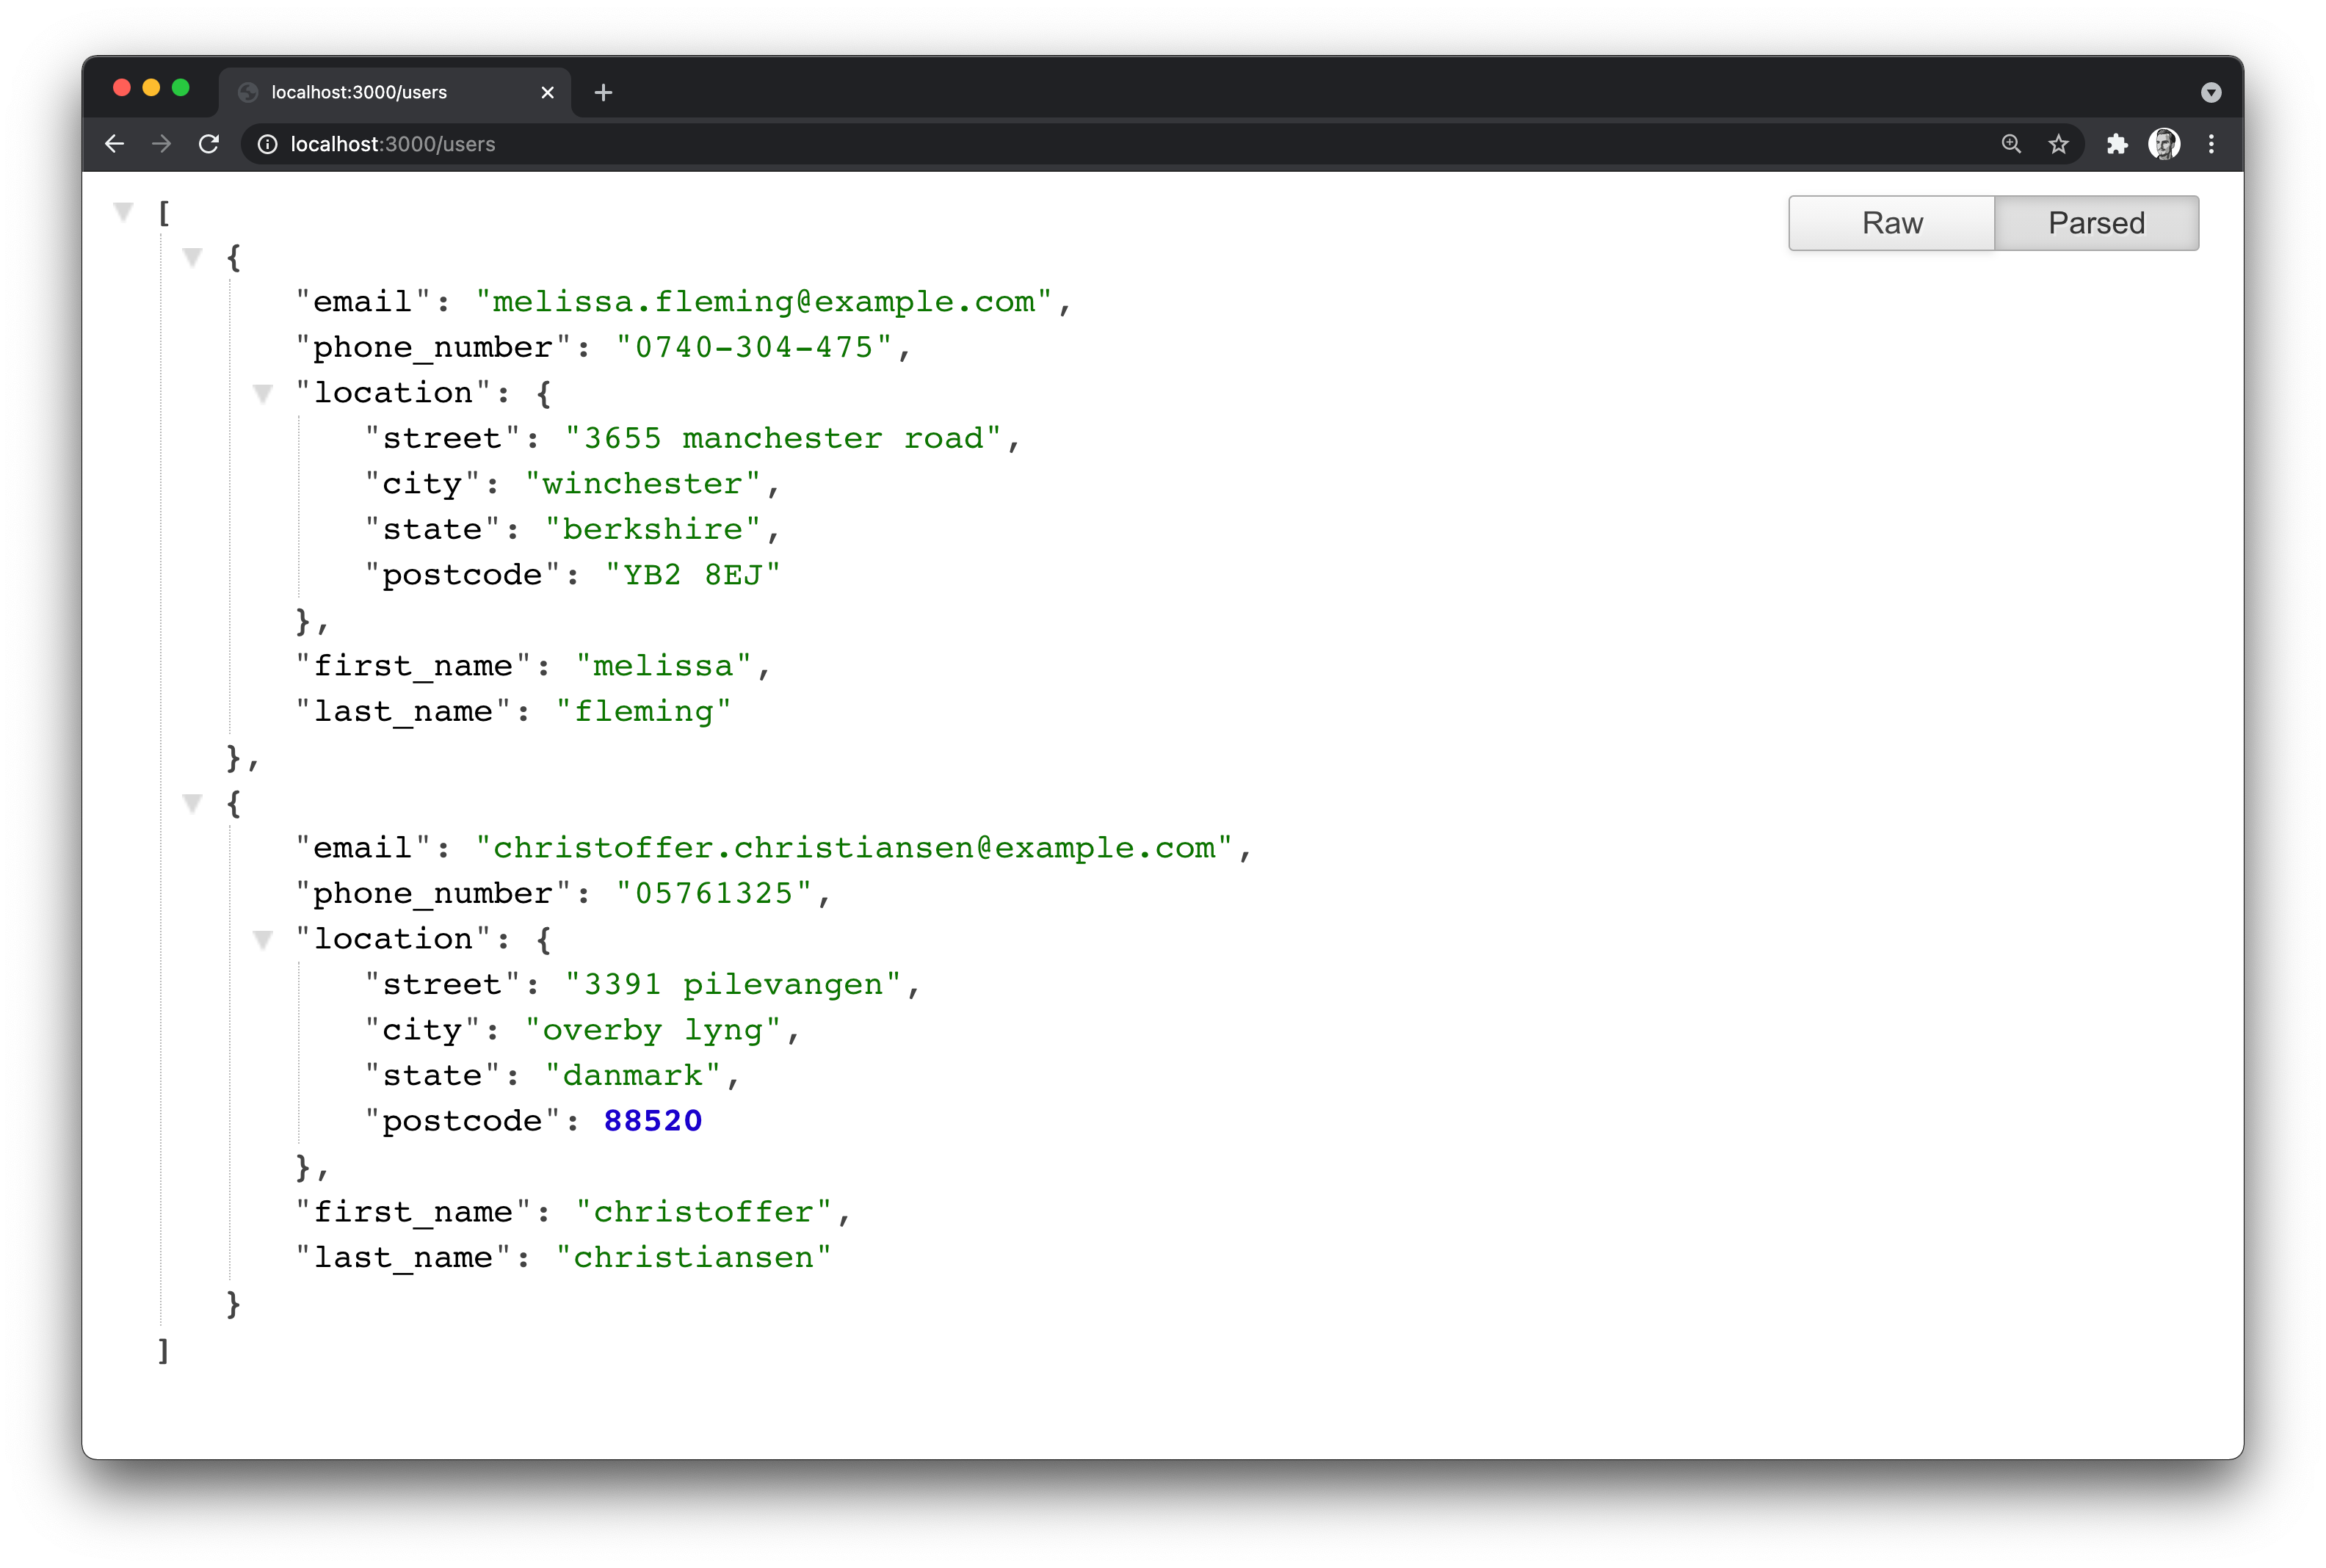Reload the localhost users page

209,144
